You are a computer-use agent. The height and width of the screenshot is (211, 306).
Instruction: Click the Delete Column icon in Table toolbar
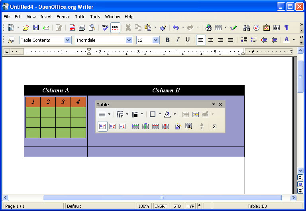point(165,126)
